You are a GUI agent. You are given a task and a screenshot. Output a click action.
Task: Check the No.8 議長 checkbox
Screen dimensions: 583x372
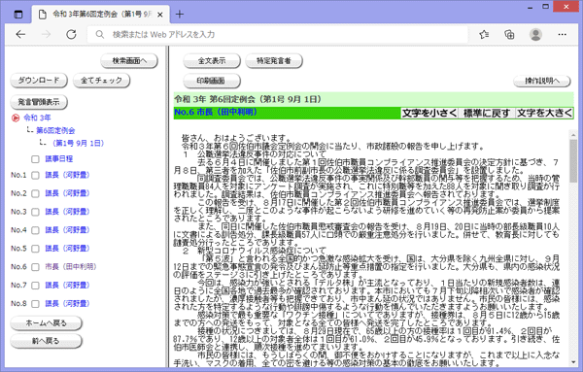pos(35,304)
